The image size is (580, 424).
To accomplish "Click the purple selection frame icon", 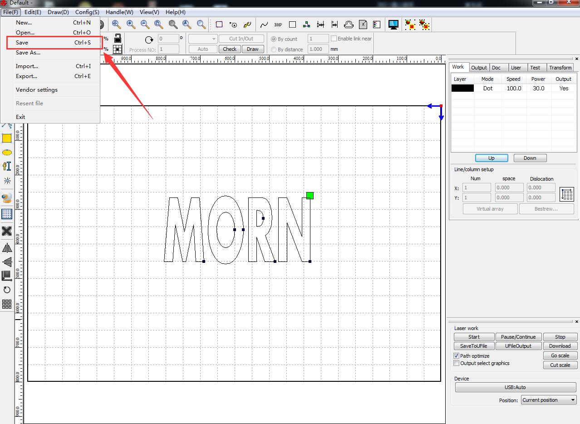I will 219,25.
